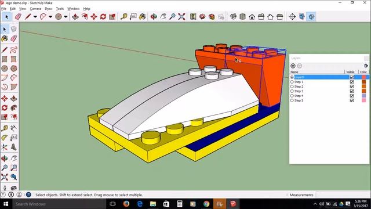Switch to Left view

click(279, 17)
